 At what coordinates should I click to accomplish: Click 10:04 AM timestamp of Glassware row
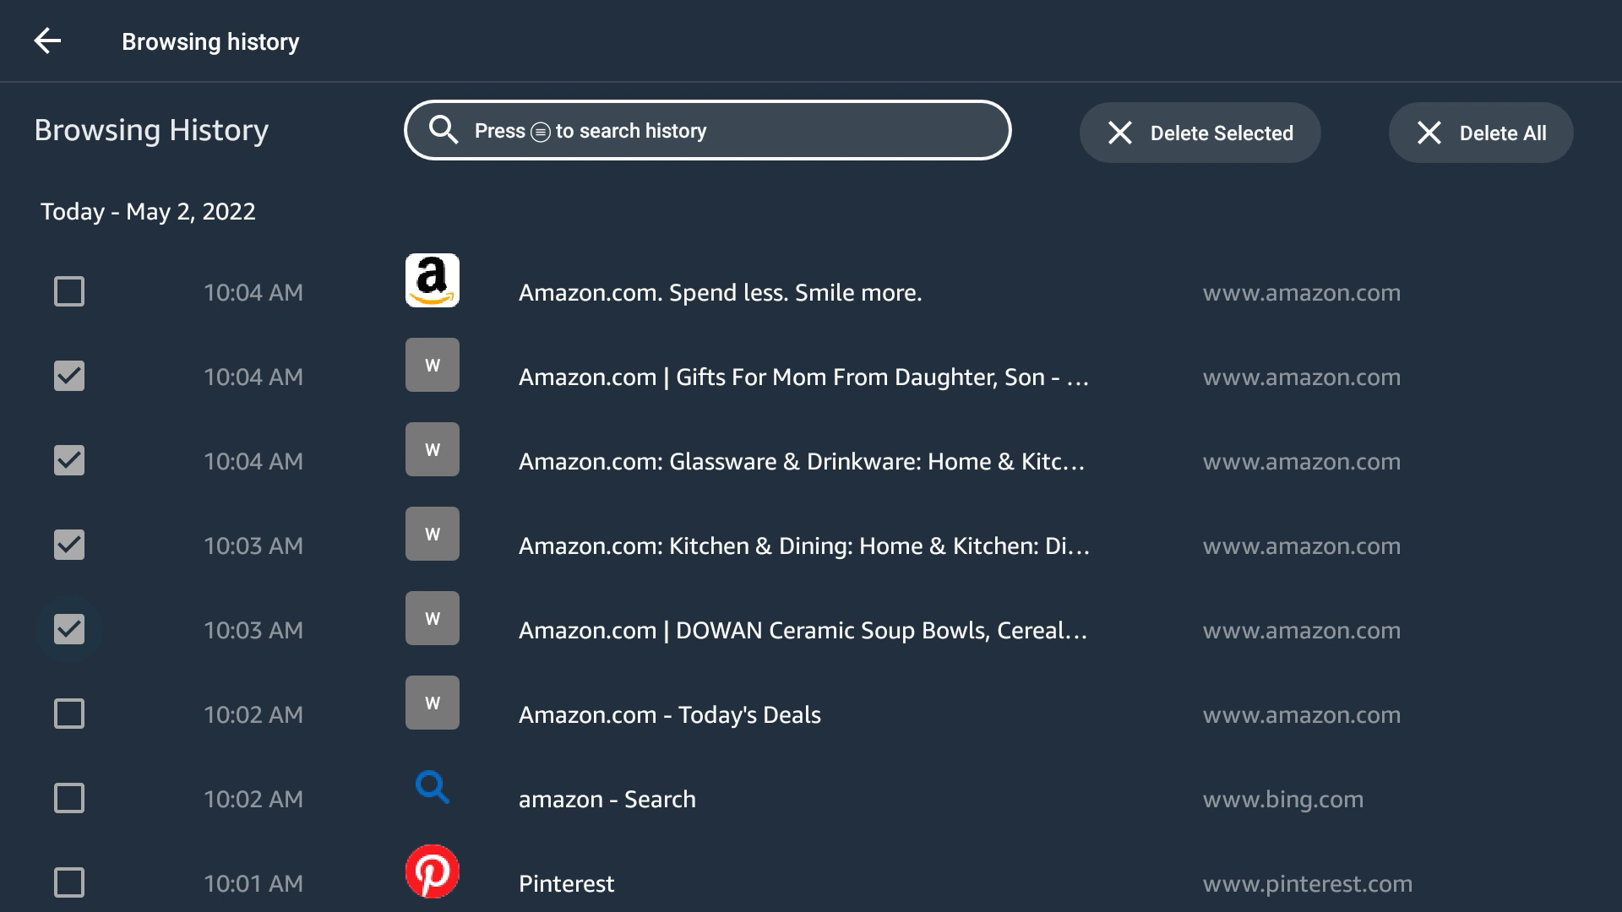point(253,461)
